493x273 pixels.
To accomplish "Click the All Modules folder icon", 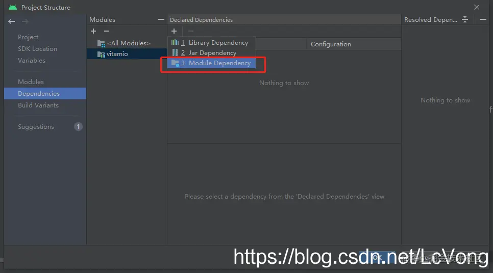I will (101, 43).
